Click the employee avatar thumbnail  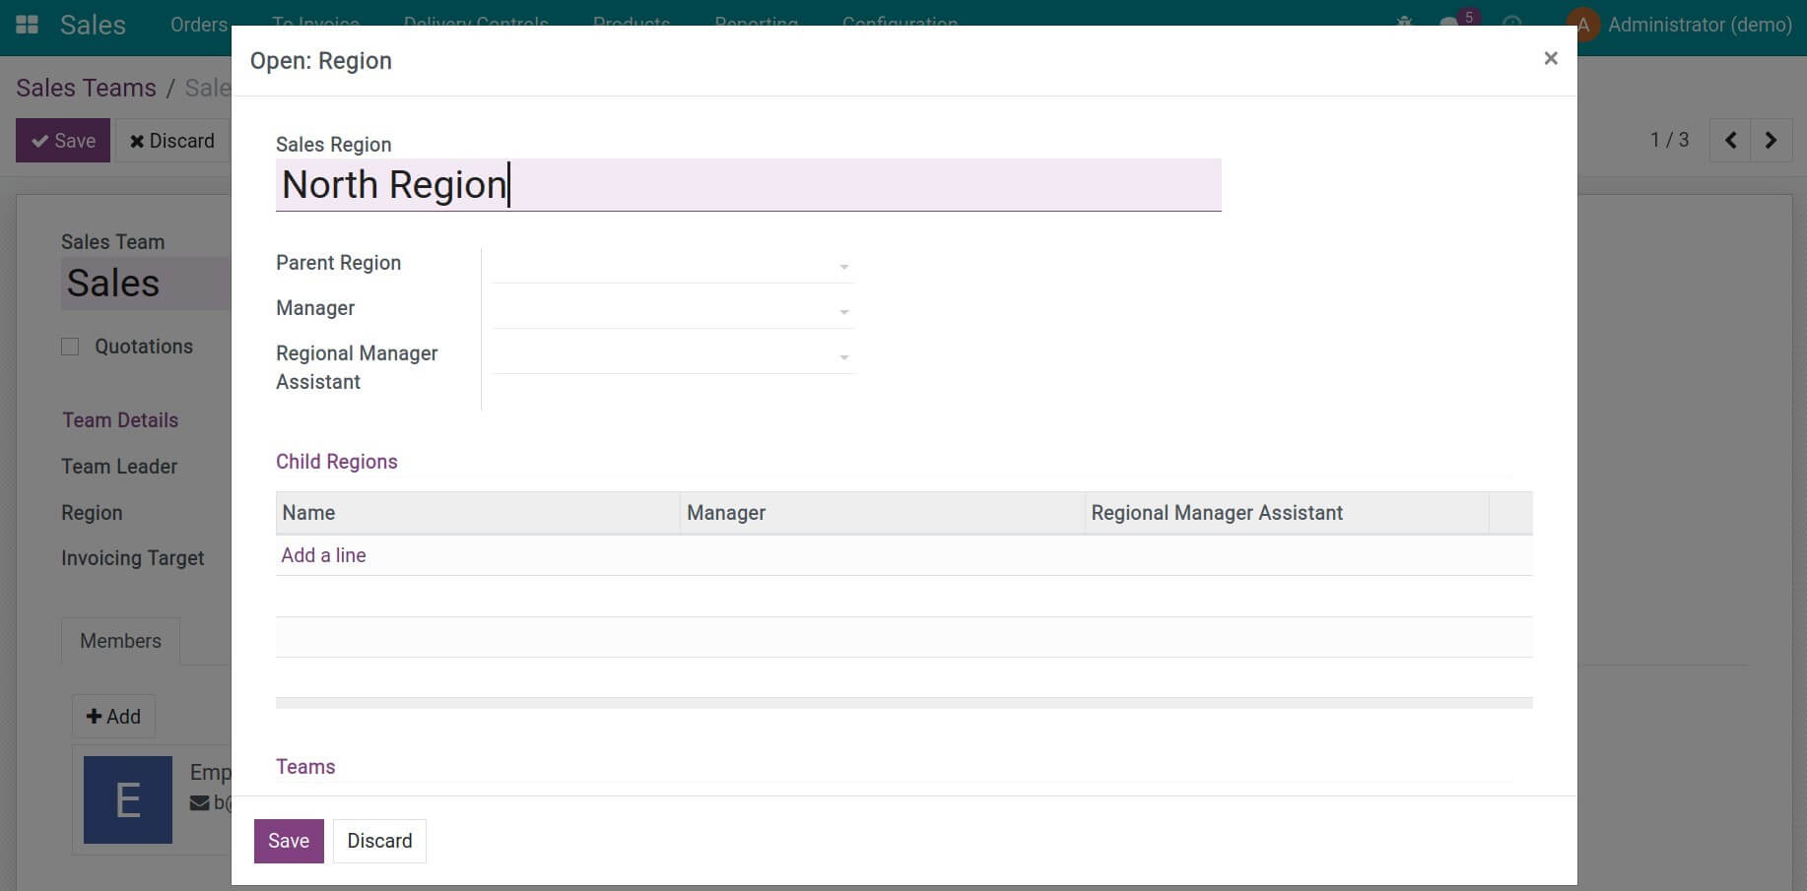click(127, 799)
